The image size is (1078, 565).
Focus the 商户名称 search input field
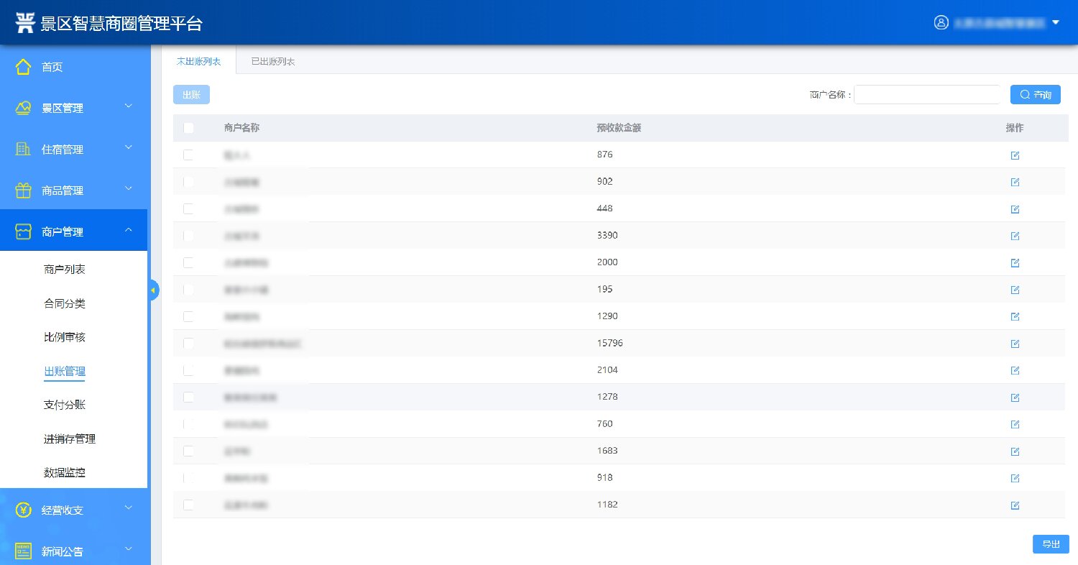point(926,95)
